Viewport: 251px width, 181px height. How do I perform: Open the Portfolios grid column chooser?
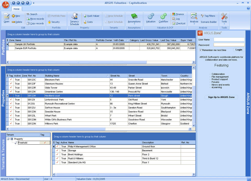(x=7, y=40)
